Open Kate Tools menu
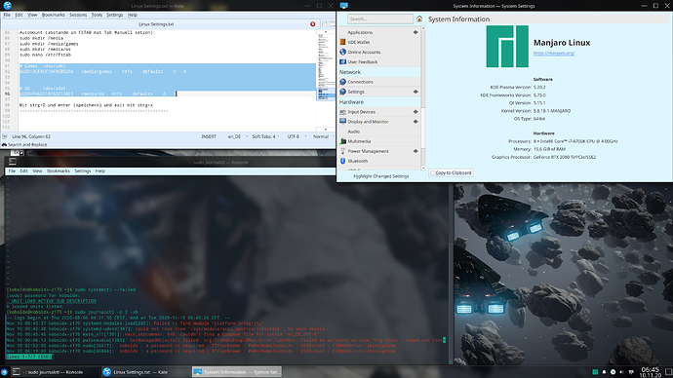Viewport: 673px width, 378px height. pyautogui.click(x=97, y=15)
